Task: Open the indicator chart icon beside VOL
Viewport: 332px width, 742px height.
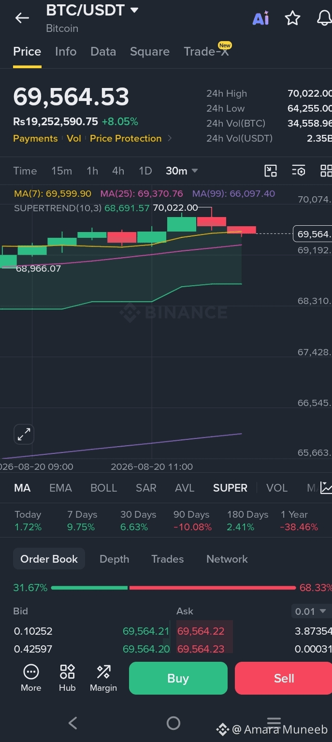Action: click(326, 488)
